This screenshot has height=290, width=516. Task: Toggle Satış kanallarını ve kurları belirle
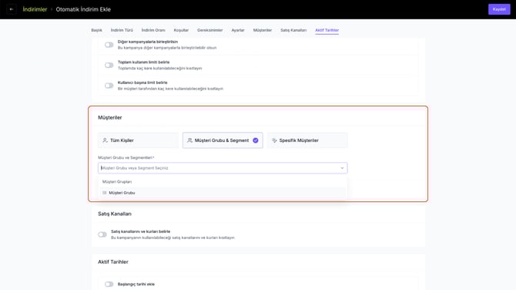(102, 234)
